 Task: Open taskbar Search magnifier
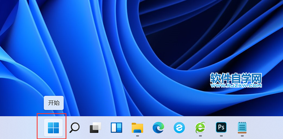point(74,127)
